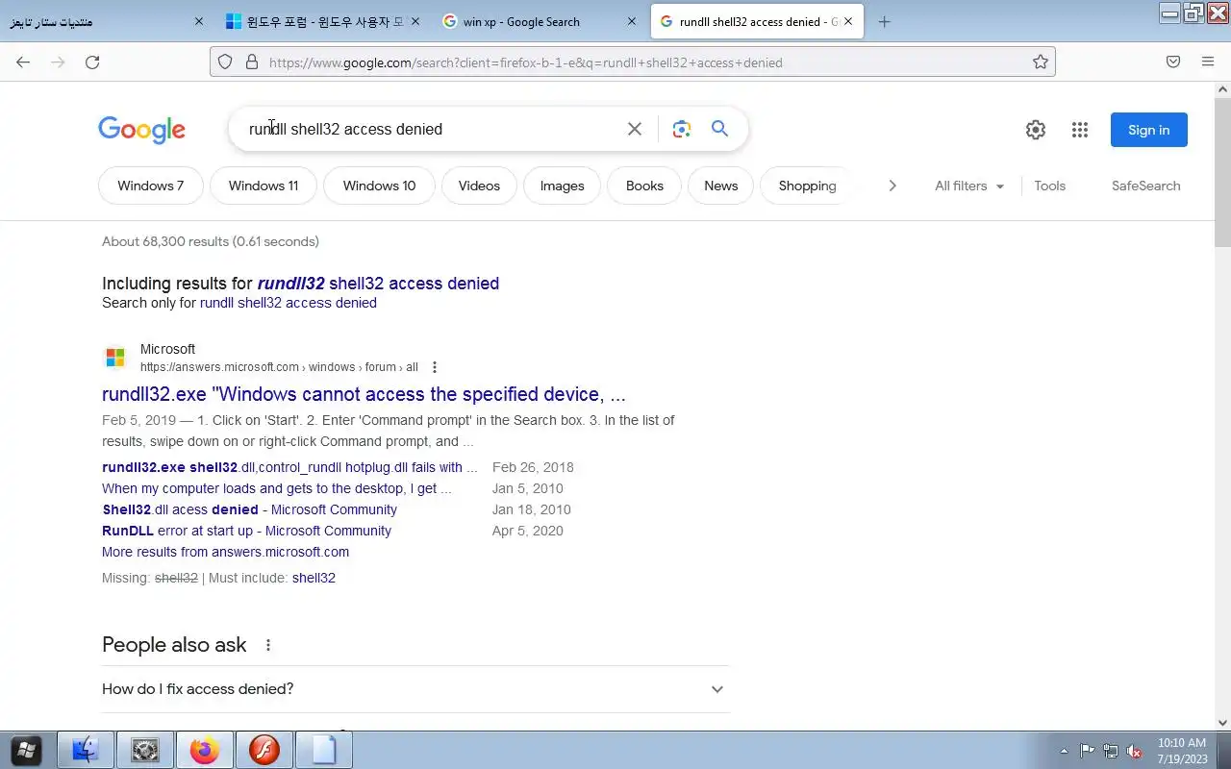Search only for rundll shell32 access denied
Image resolution: width=1231 pixels, height=769 pixels.
(289, 303)
